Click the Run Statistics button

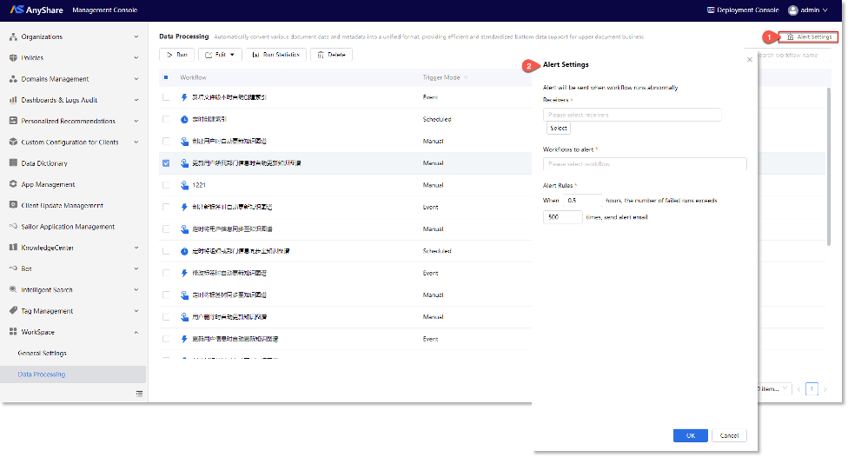[275, 55]
